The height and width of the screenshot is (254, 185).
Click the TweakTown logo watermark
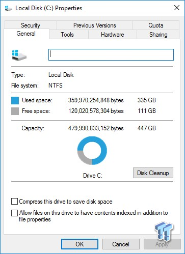(x=164, y=232)
